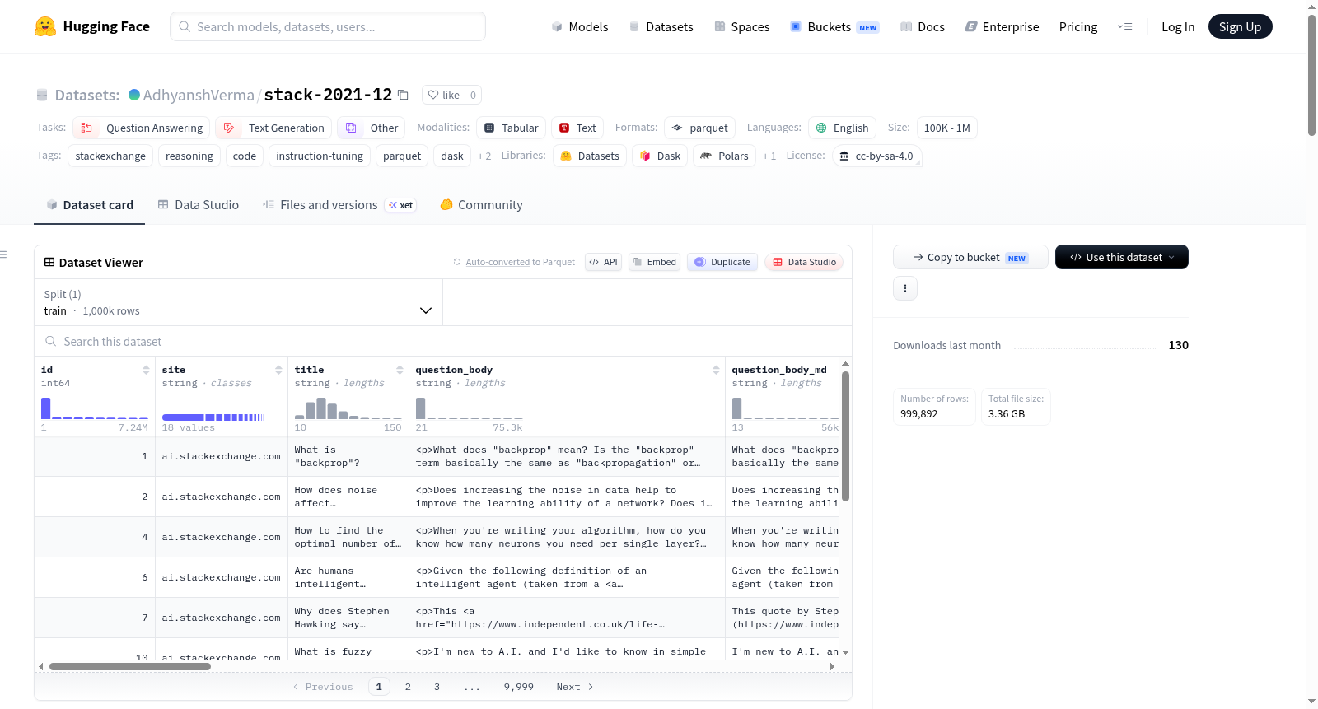Click the Hugging Face logo icon

[x=45, y=26]
